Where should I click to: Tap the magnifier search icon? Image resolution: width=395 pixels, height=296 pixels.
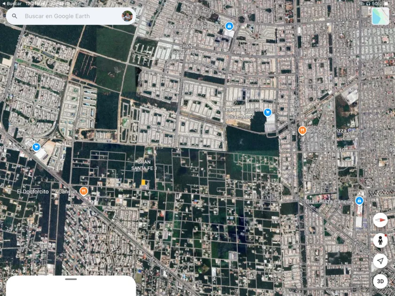tap(15, 16)
